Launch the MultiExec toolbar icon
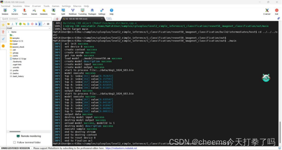 pos(73,11)
